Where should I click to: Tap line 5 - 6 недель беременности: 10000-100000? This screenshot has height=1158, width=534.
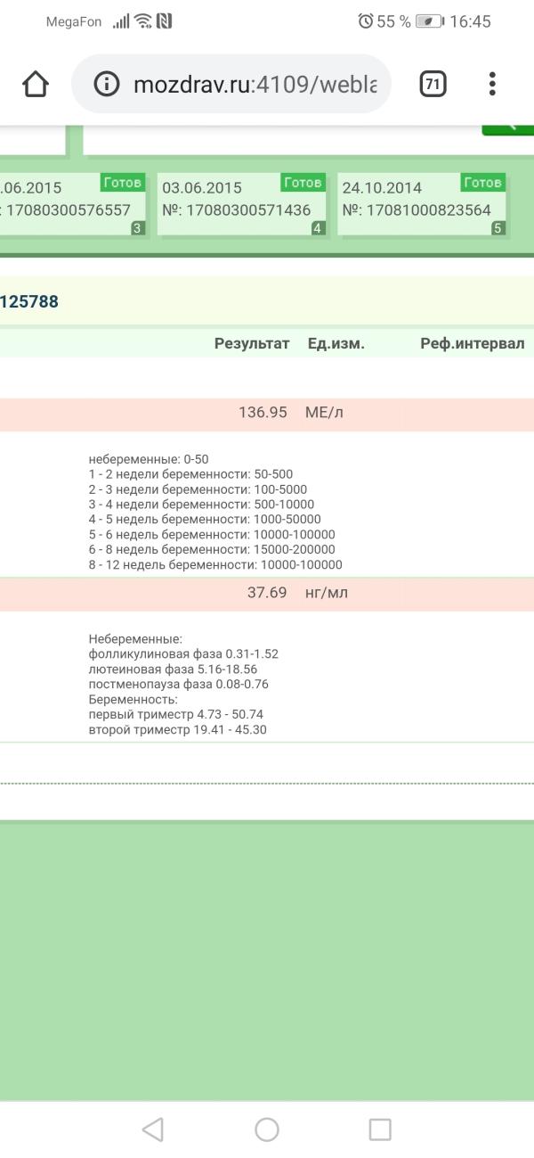click(x=212, y=535)
